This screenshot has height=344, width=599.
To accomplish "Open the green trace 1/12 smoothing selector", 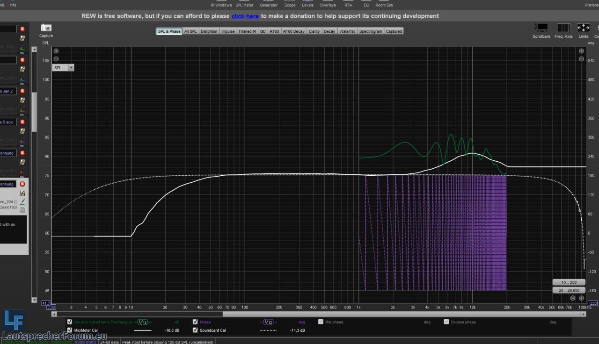I will (143, 322).
